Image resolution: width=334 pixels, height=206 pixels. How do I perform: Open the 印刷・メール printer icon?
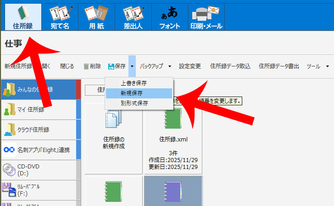206,14
